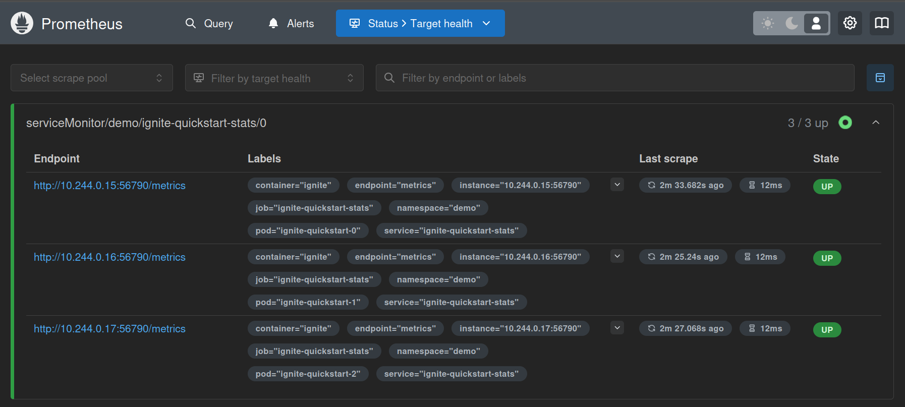Image resolution: width=905 pixels, height=407 pixels.
Task: Focus the Filter by endpoint or labels field
Action: click(x=620, y=78)
